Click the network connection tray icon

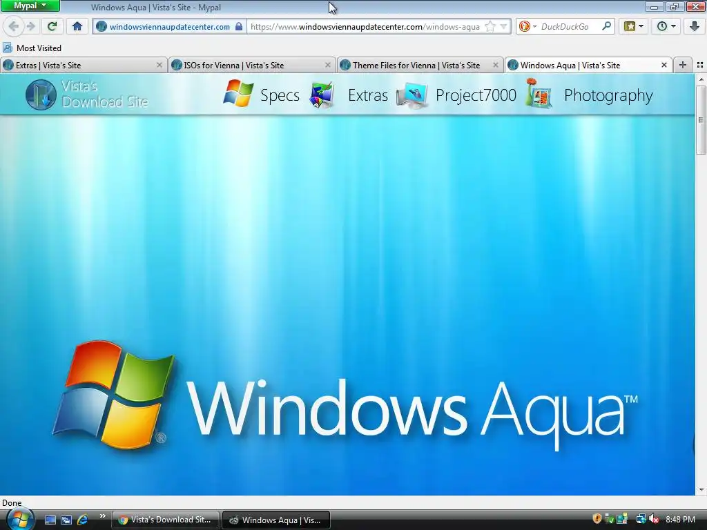pos(641,519)
